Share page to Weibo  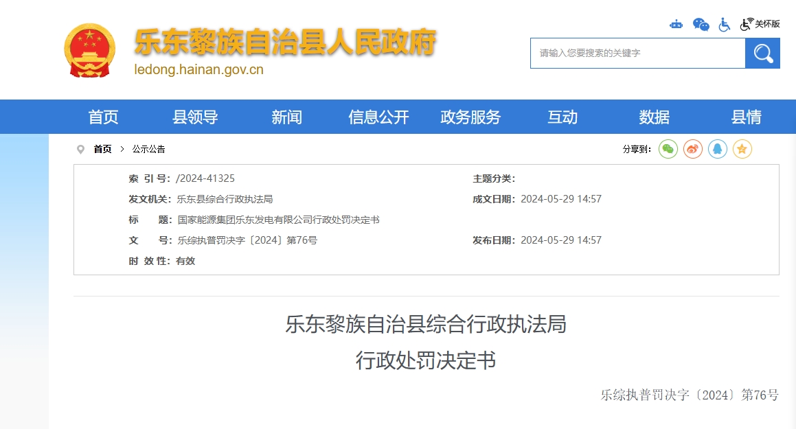coord(693,149)
